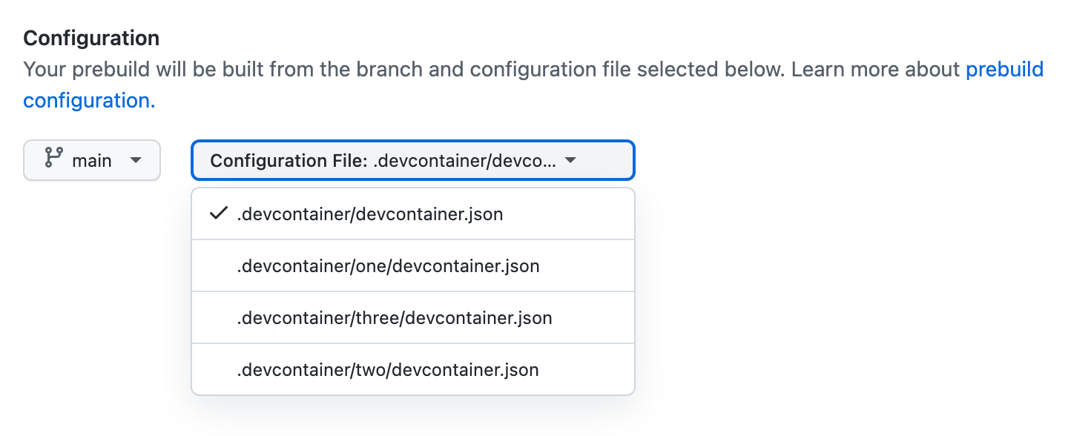The height and width of the screenshot is (436, 1071).
Task: Click the disclosure triangle on the branch picker
Action: (x=137, y=160)
